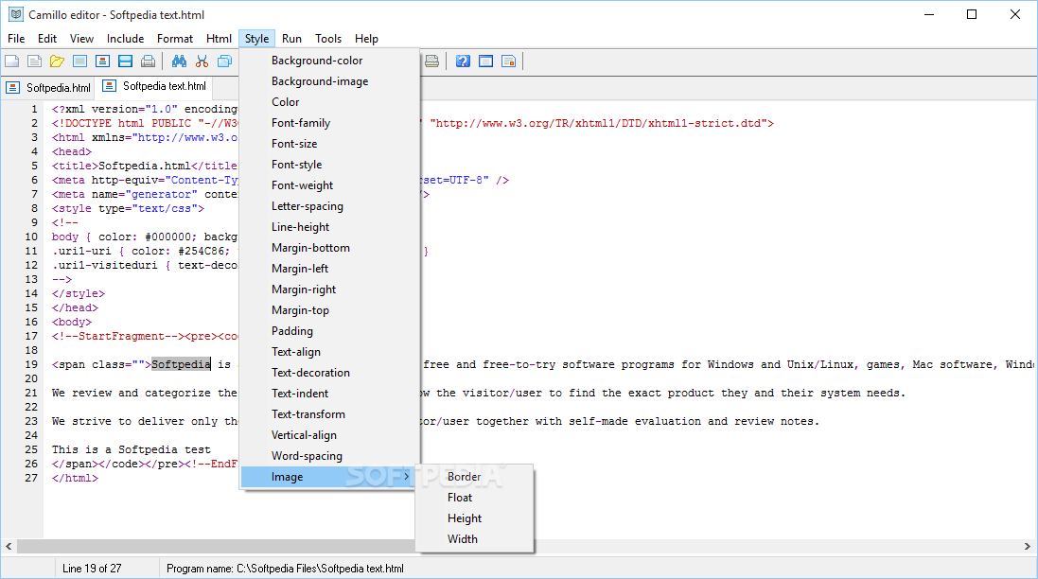
Task: Click the highlighted word 'Softpedia' on line 19
Action: (181, 364)
